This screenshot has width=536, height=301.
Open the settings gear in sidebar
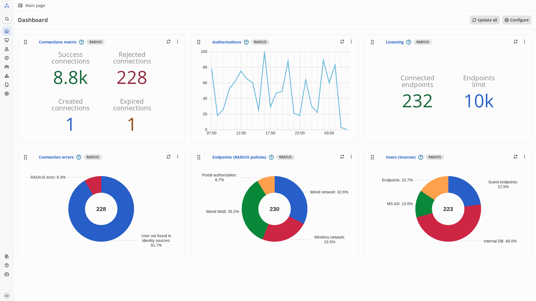pyautogui.click(x=7, y=94)
